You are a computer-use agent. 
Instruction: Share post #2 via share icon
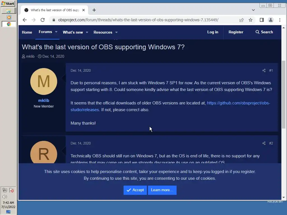(x=264, y=143)
